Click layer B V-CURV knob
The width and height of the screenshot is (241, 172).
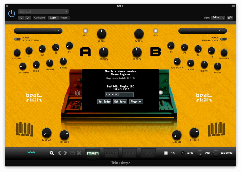(x=224, y=53)
